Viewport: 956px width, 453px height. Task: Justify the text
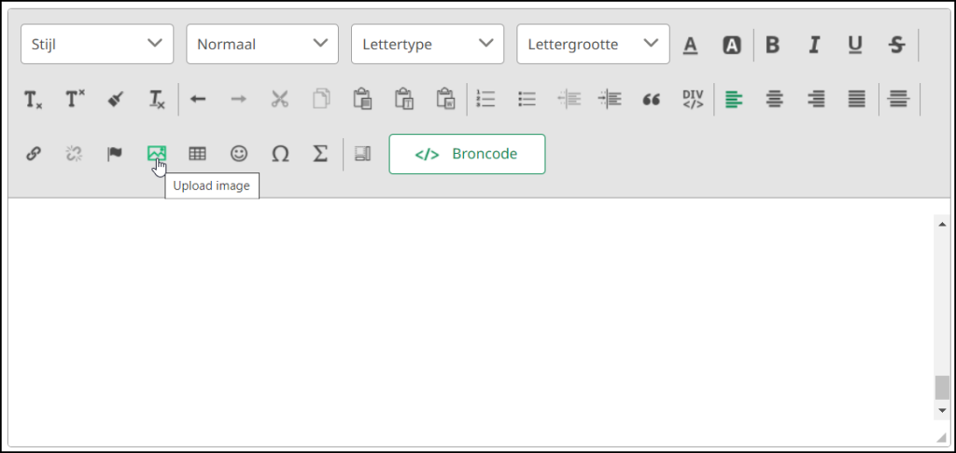(x=857, y=99)
